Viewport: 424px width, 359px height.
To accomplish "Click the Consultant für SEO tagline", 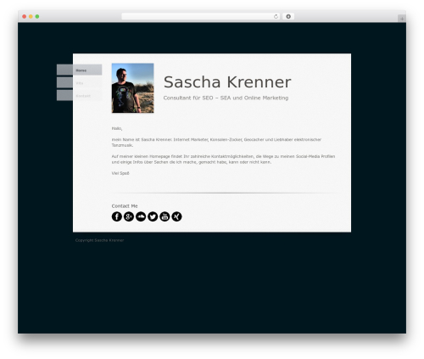I will (226, 98).
